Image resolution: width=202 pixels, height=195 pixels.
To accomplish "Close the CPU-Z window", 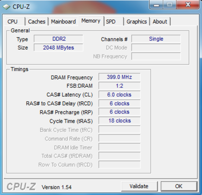I will 188,5.
